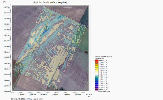
Task: Click the [m] unit label below the horizontal axis
Action: [x=89, y=96]
